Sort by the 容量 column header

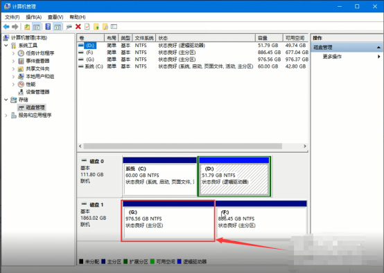[269, 38]
